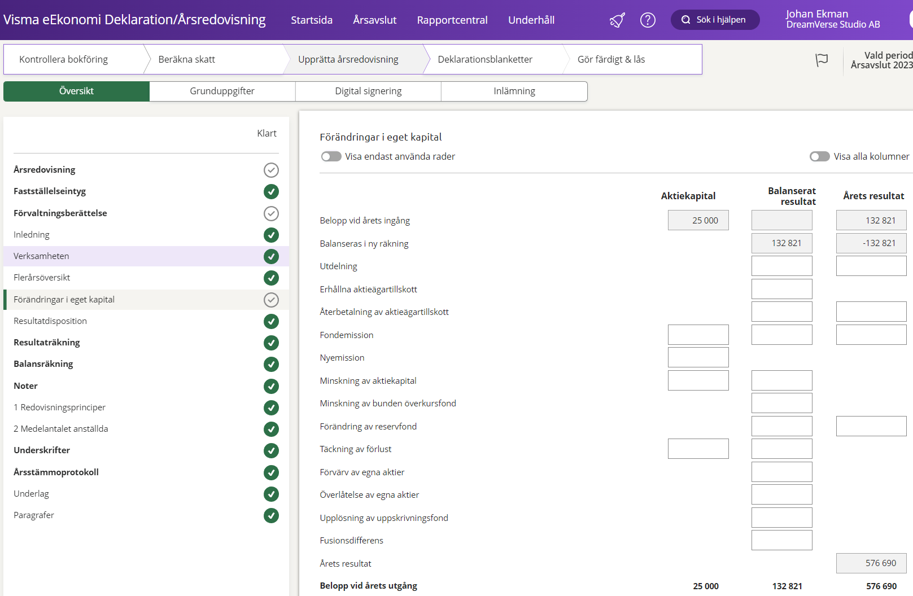Click the green check for Balansräkning
The height and width of the screenshot is (596, 913).
tap(271, 364)
